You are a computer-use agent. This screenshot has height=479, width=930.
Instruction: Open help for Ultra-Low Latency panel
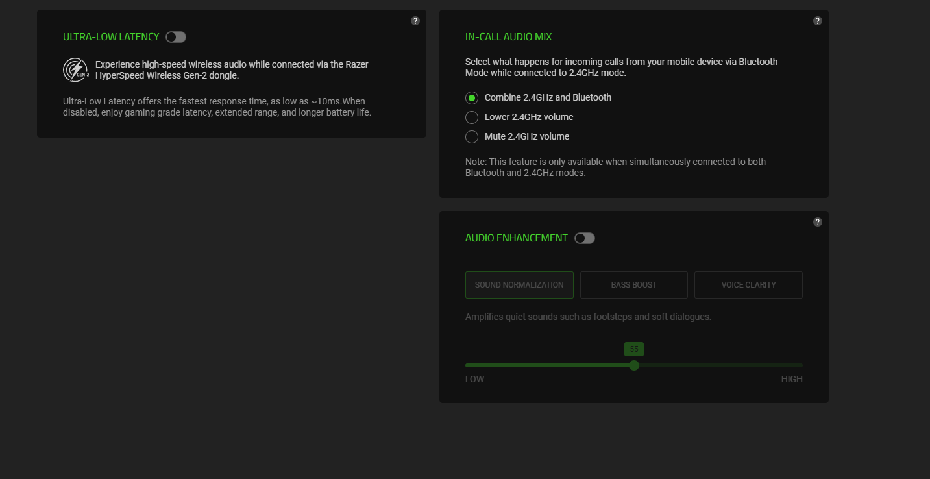(x=415, y=21)
